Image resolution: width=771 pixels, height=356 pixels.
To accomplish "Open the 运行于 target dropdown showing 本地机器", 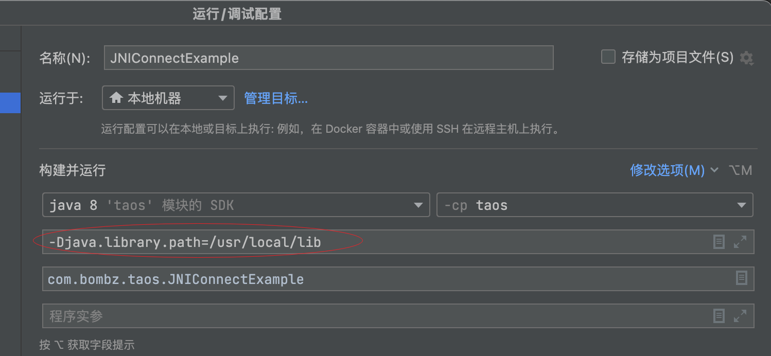I will point(222,98).
